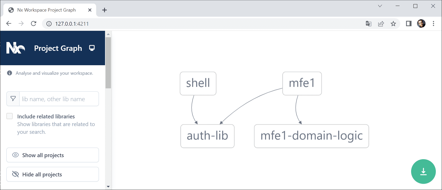Expand the tab search chevron
The height and width of the screenshot is (190, 442).
click(380, 6)
